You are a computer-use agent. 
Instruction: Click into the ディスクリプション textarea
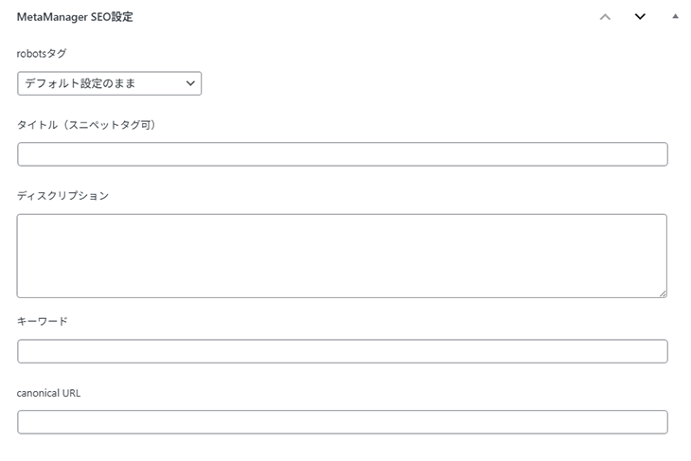coord(342,256)
